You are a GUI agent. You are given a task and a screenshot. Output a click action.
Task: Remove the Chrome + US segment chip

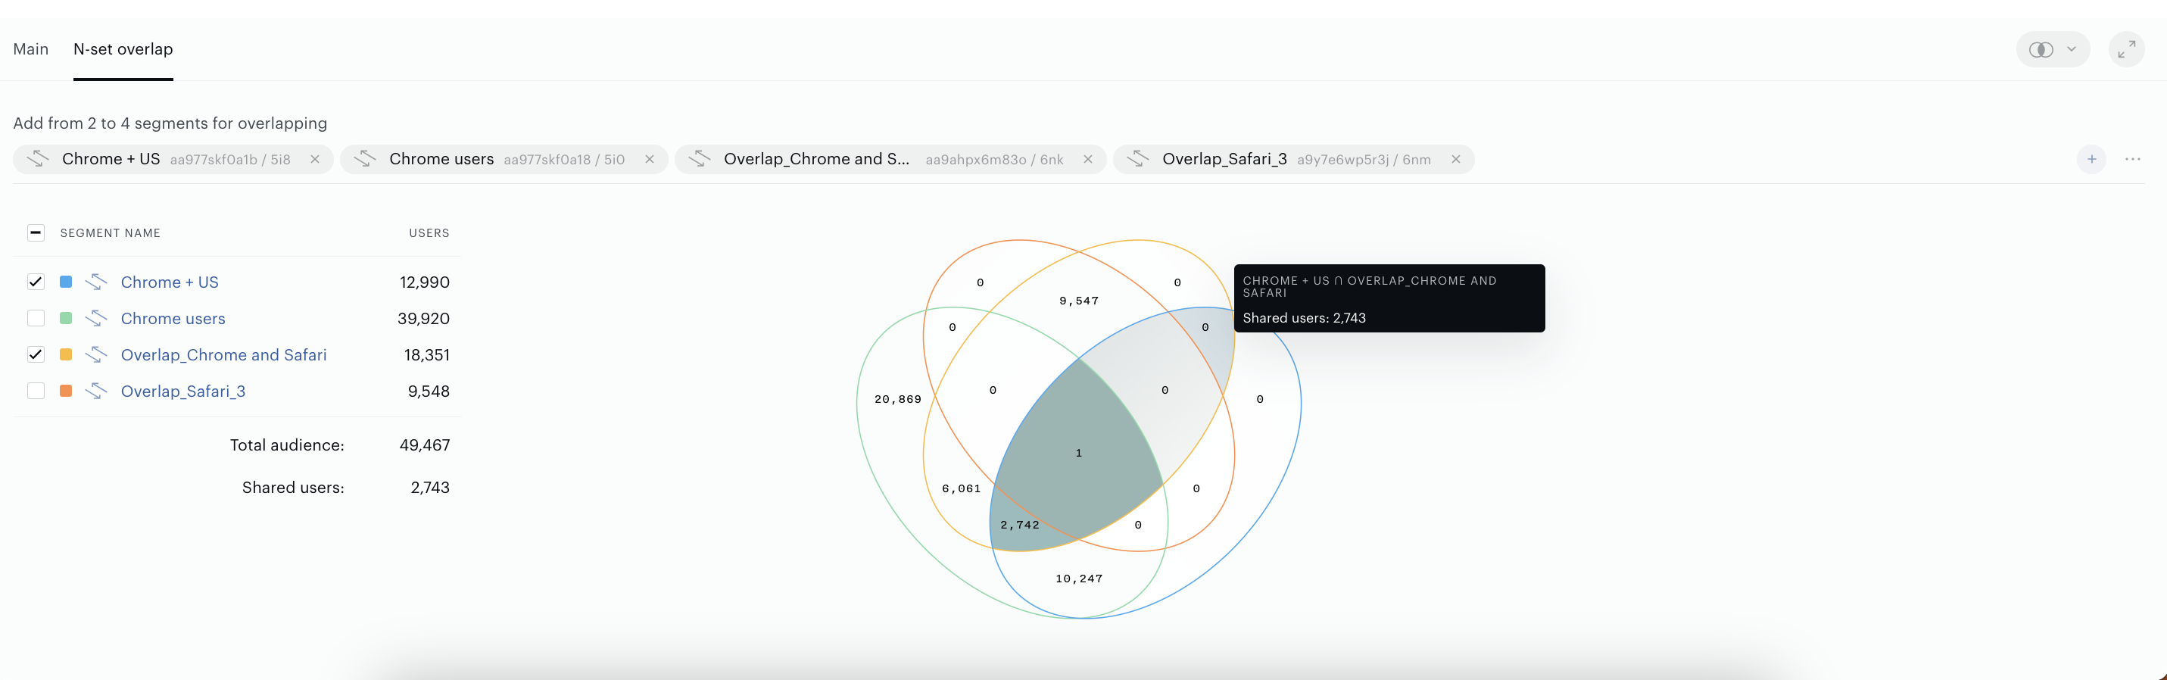tap(315, 159)
